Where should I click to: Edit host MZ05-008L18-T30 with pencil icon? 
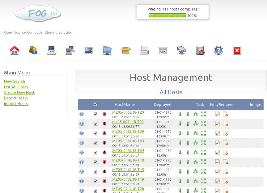[x=218, y=133]
